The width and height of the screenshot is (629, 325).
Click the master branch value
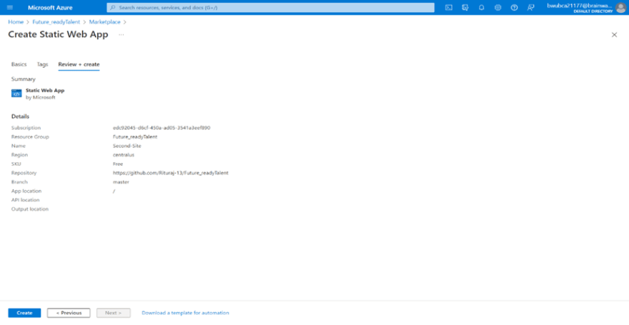(x=121, y=182)
